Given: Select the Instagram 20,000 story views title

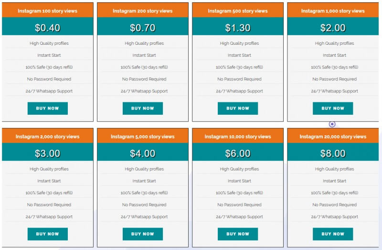Looking at the screenshot, I should coord(333,137).
